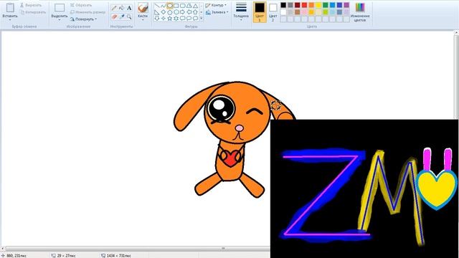Choose the Oval shape
The width and height of the screenshot is (459, 258).
170,6
